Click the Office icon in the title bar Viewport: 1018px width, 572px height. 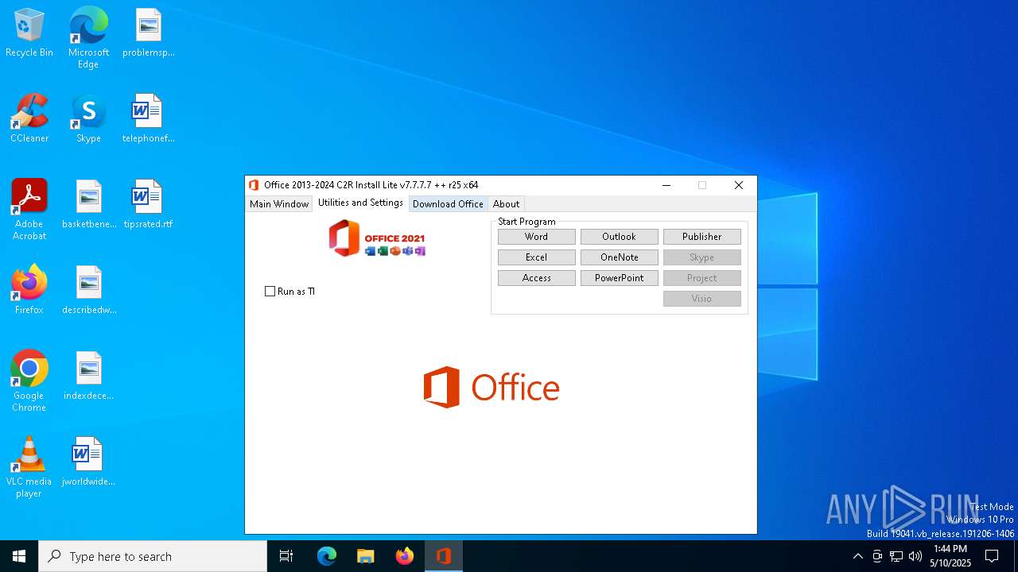point(254,185)
